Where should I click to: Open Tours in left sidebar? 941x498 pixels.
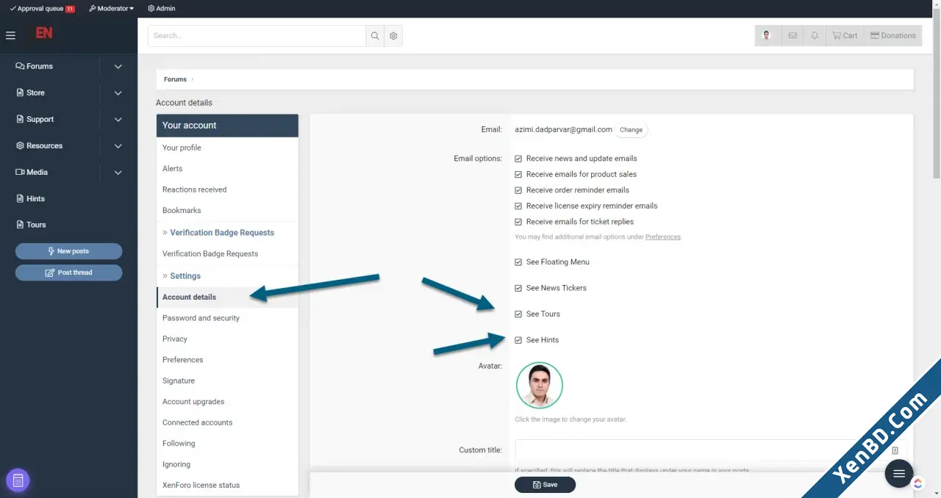[x=32, y=225]
